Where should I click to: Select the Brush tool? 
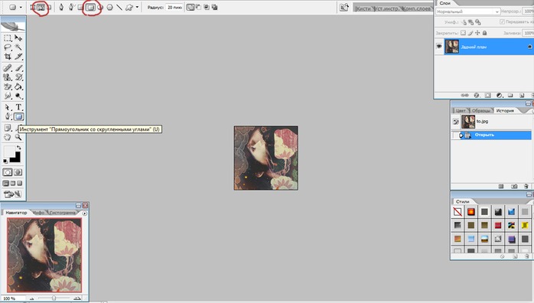coord(18,68)
